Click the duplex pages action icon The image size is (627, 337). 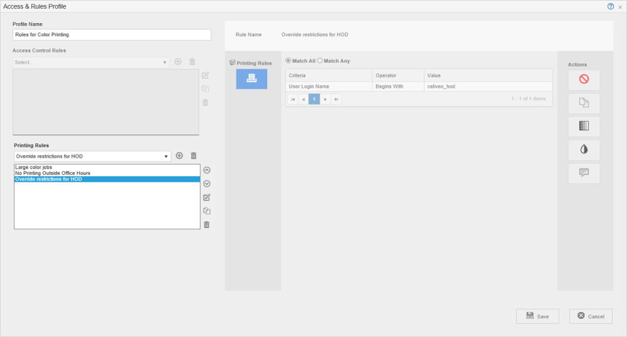pyautogui.click(x=584, y=103)
